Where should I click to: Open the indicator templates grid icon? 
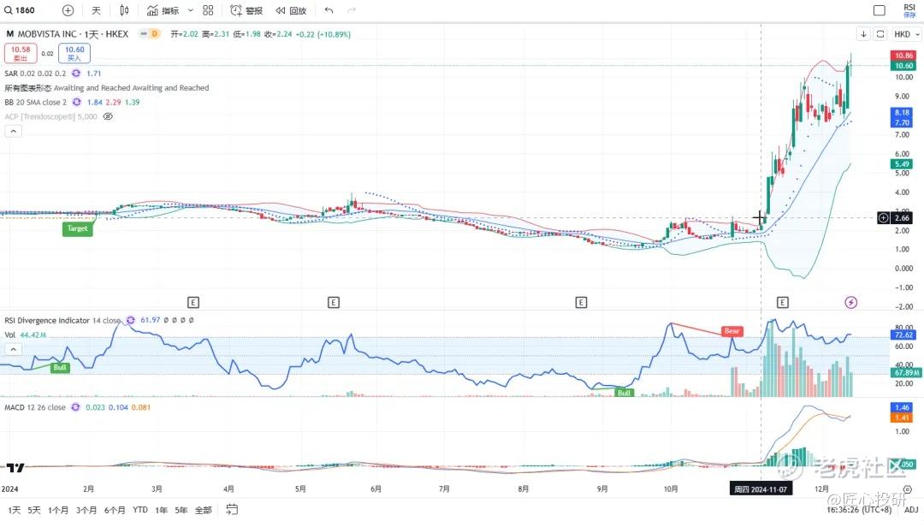click(x=208, y=10)
